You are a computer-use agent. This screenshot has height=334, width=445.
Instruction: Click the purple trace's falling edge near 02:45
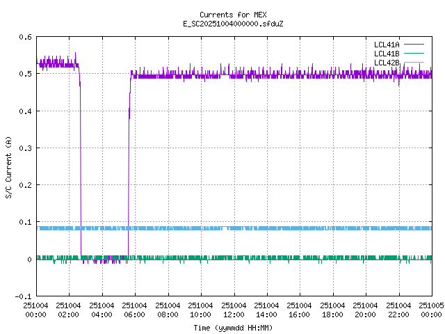[x=81, y=167]
